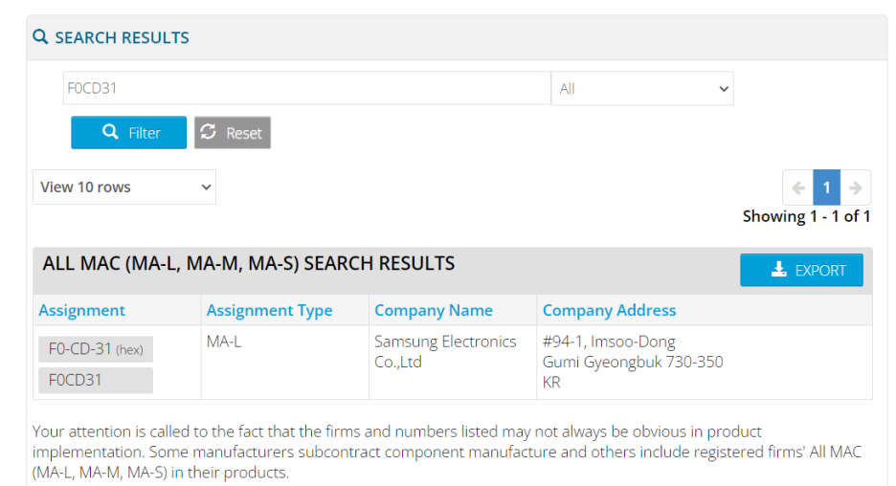Sort by Assignment column header
The image size is (896, 486).
[81, 310]
